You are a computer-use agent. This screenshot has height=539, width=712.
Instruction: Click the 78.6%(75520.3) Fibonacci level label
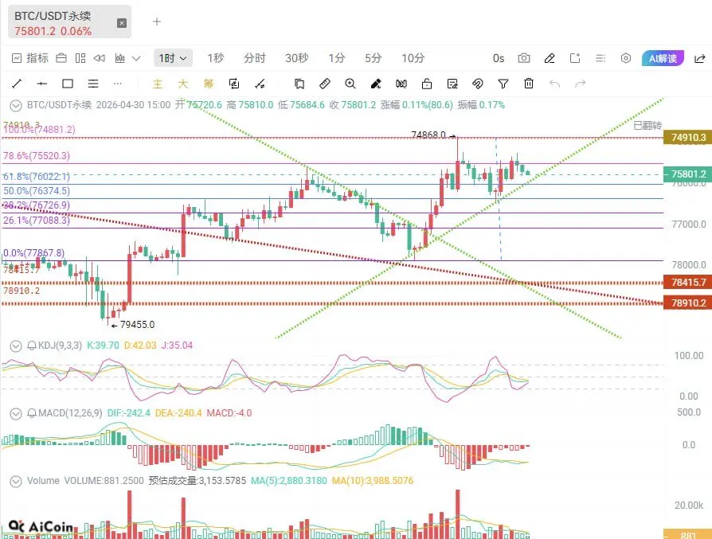(37, 156)
